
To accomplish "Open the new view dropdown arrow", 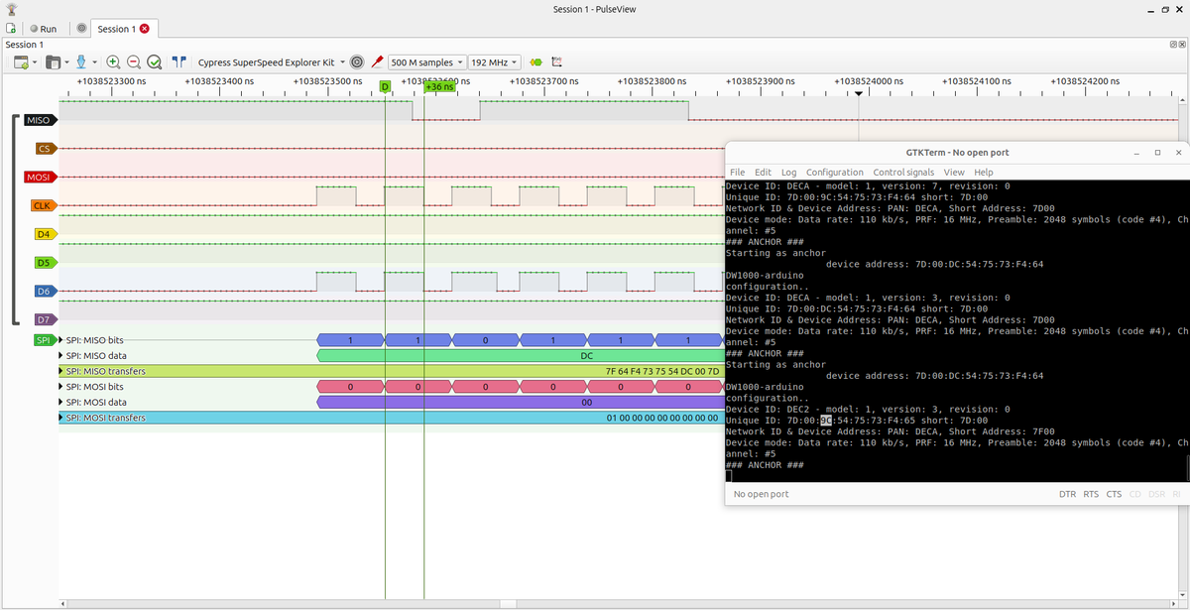I will [35, 61].
